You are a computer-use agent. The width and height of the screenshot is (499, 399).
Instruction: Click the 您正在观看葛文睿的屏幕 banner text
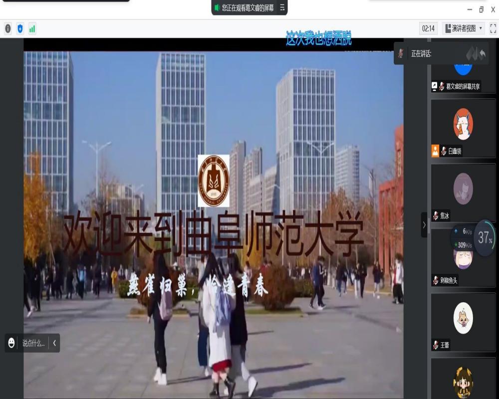(248, 7)
